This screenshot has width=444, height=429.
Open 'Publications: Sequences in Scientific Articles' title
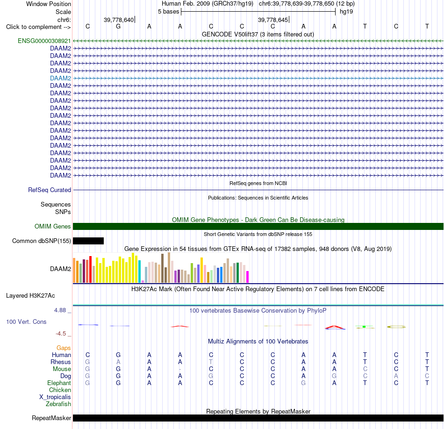[258, 198]
